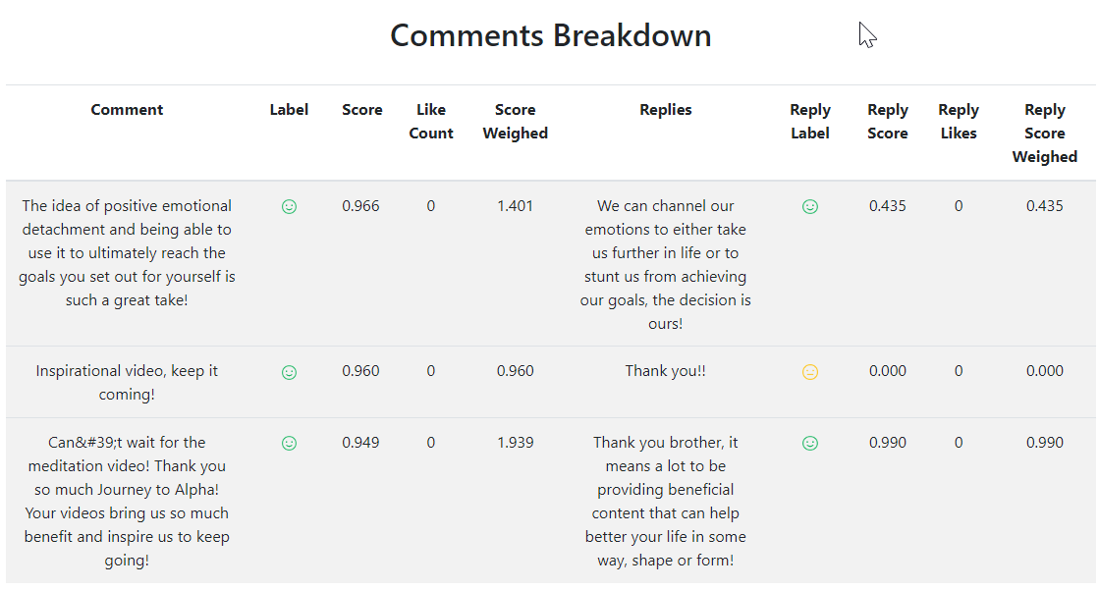Click the 'Reply Likes' column header

[959, 121]
